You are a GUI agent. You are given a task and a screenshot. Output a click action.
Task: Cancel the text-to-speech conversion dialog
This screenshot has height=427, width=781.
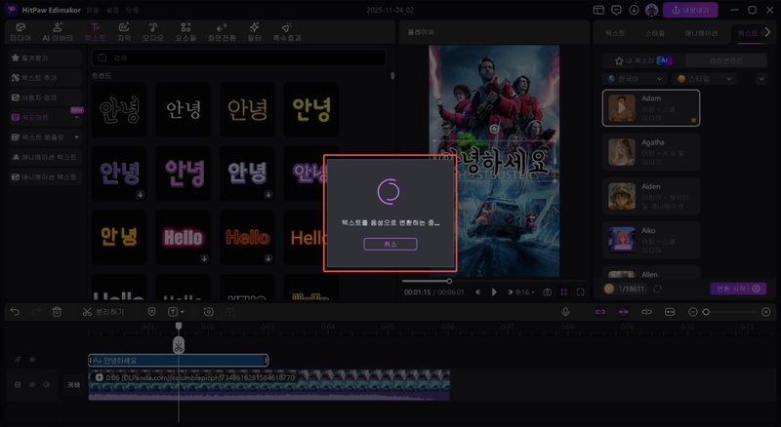(x=390, y=244)
